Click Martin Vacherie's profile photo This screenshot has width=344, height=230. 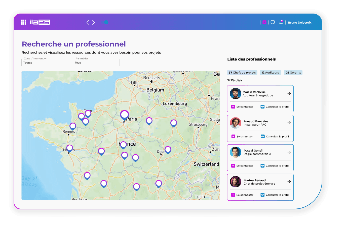[236, 93]
